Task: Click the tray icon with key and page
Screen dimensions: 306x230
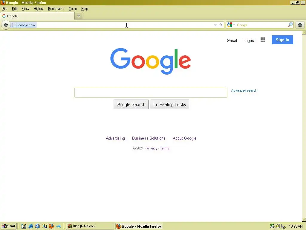Action: [x=278, y=226]
